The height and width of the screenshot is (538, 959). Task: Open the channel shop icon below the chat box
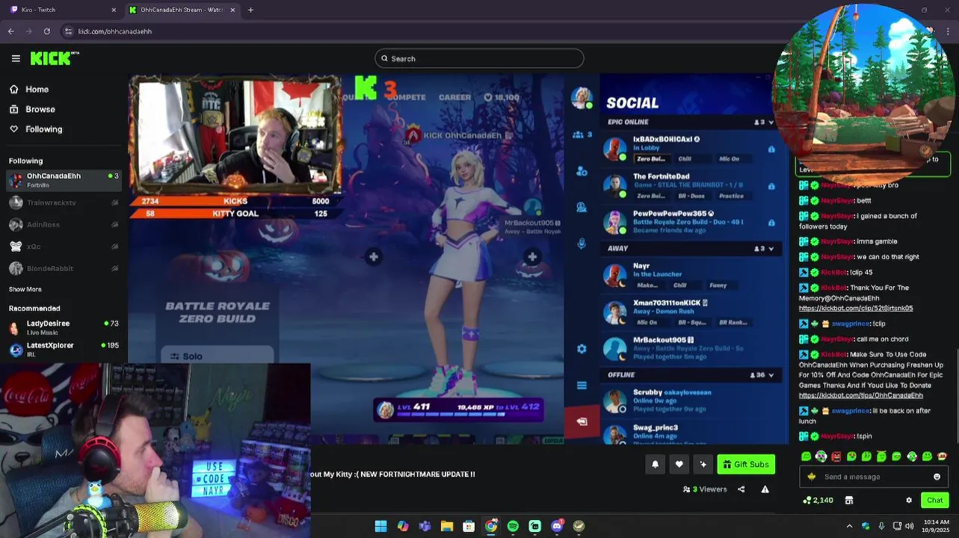pyautogui.click(x=849, y=500)
